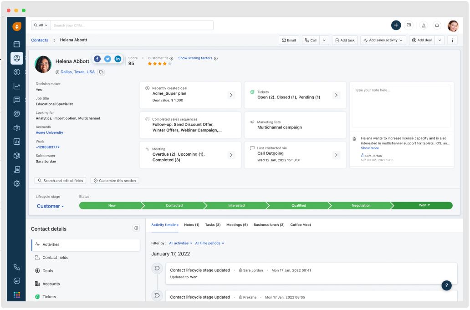The image size is (470, 310).
Task: Open the top bar email envelope icon
Action: coord(409,25)
